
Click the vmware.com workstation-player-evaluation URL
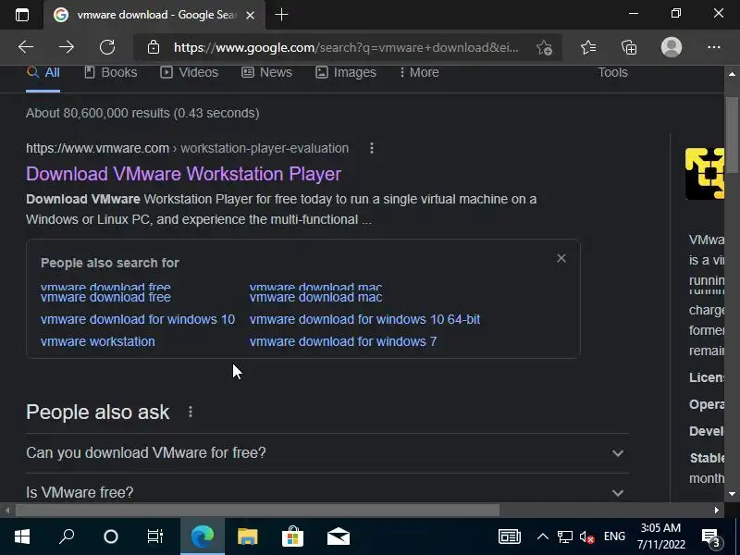click(x=187, y=148)
